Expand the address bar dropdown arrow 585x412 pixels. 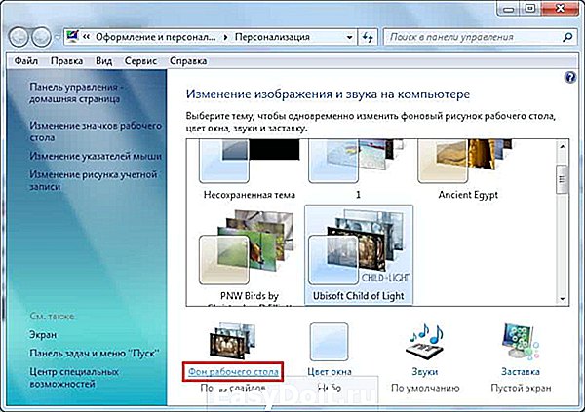pyautogui.click(x=349, y=37)
